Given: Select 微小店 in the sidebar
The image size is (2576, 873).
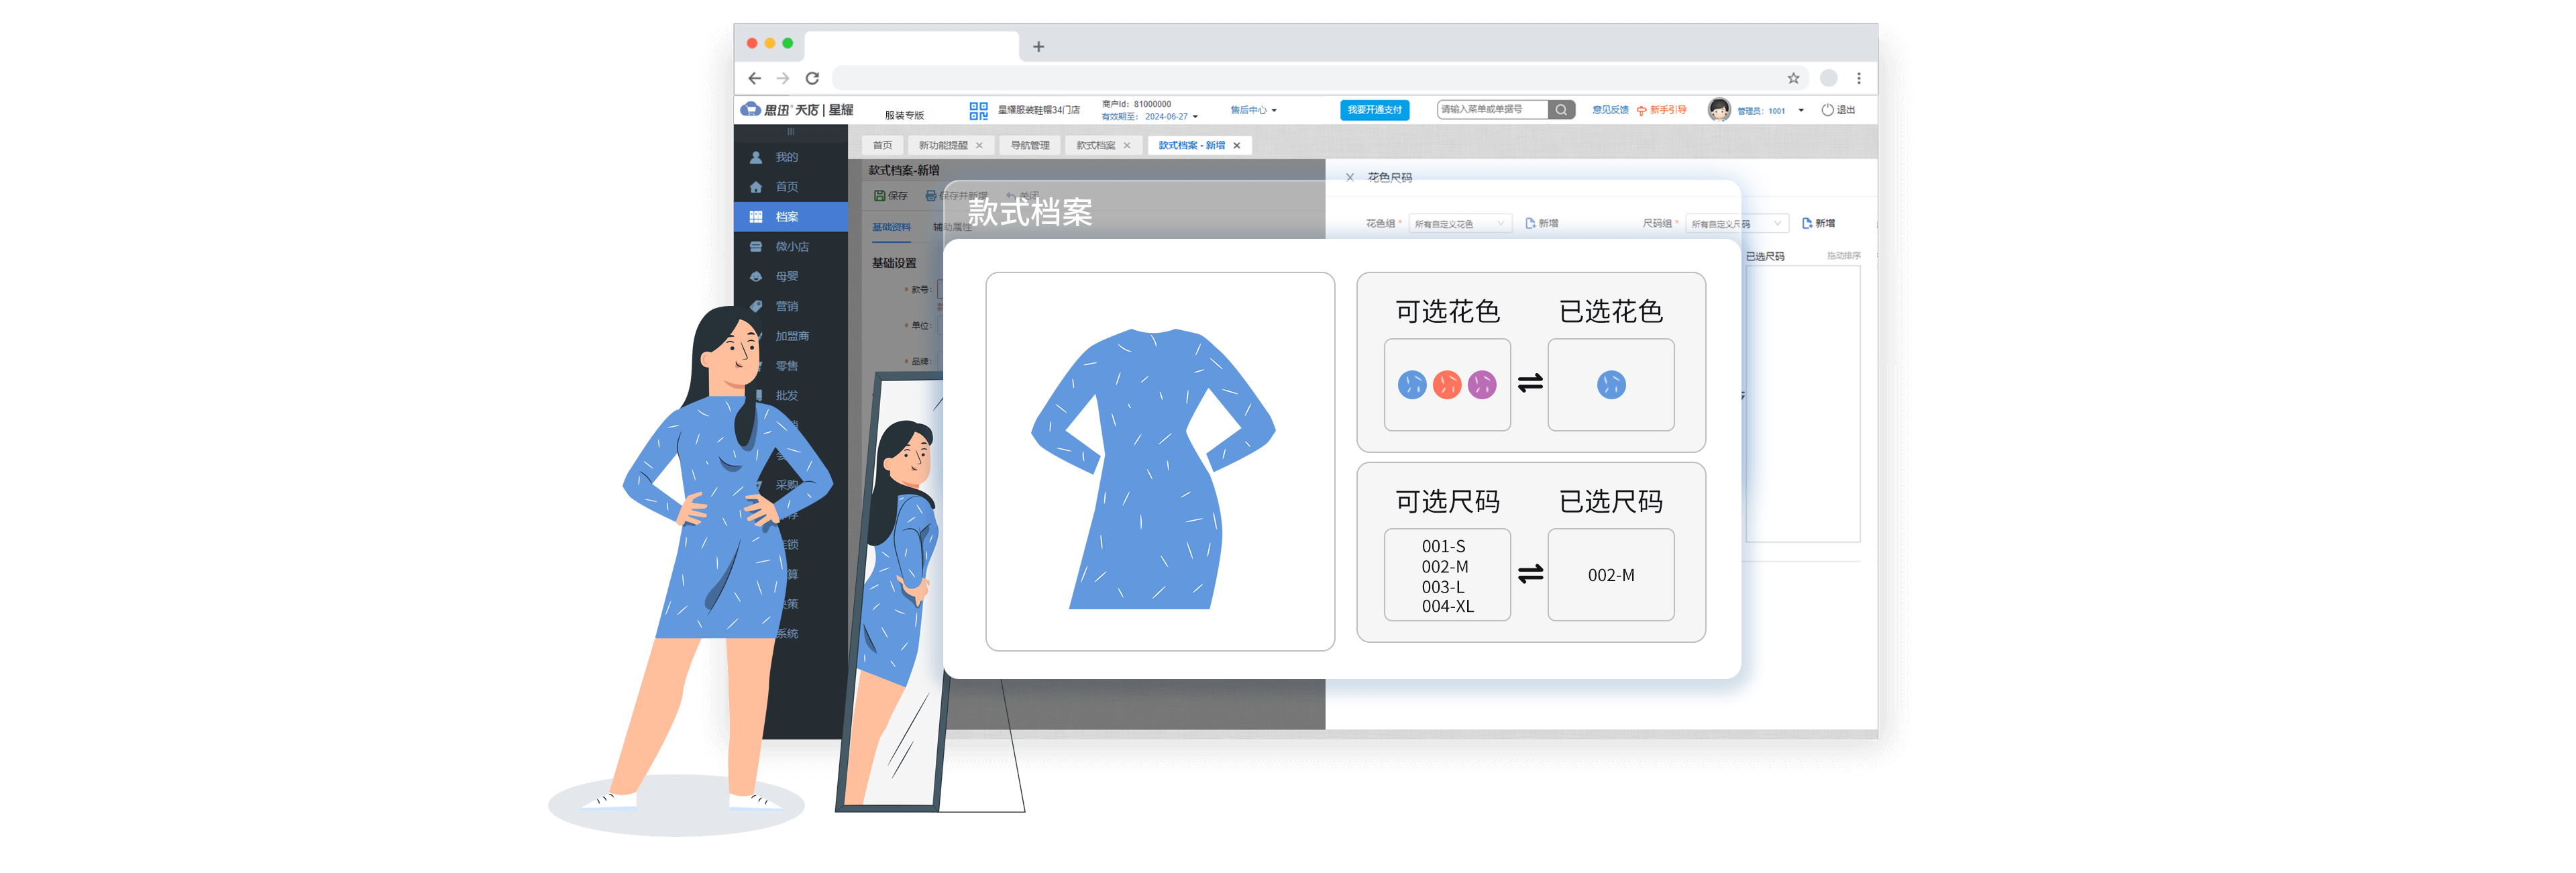Looking at the screenshot, I should 791,246.
